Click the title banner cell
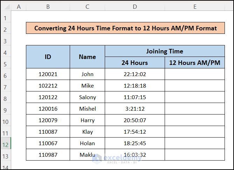 [x=125, y=28]
